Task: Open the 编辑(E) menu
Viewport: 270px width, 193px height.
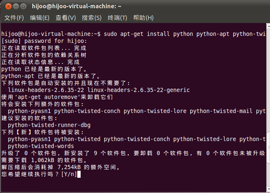Action: (40, 18)
